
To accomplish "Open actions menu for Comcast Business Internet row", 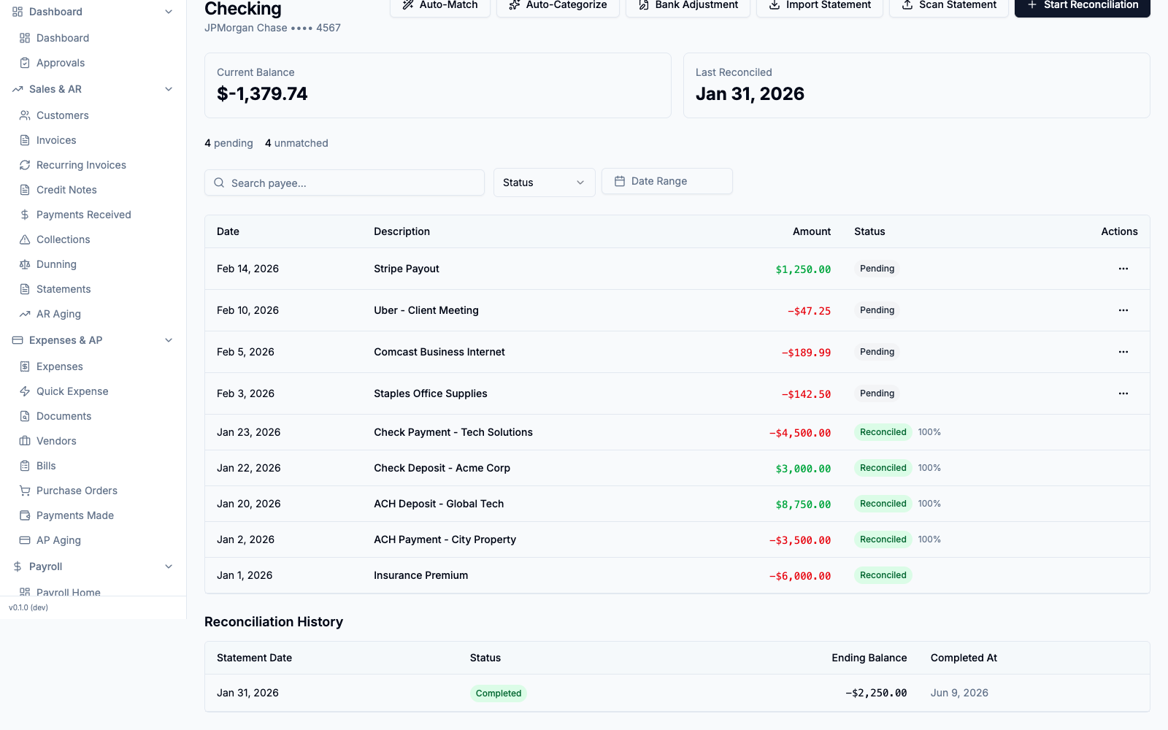I will pyautogui.click(x=1123, y=352).
